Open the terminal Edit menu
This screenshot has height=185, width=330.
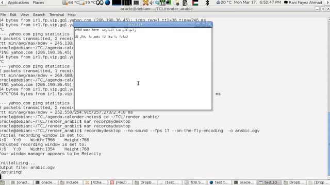point(13,15)
